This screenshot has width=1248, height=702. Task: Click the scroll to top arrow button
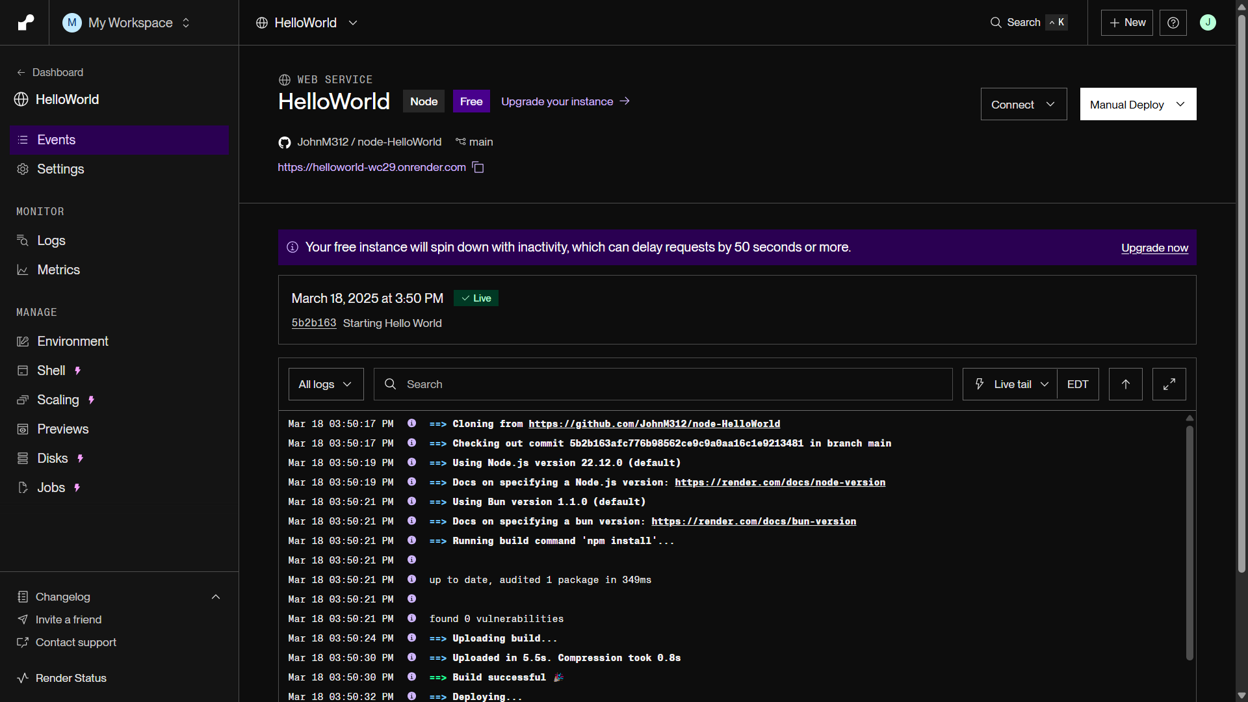tap(1126, 384)
